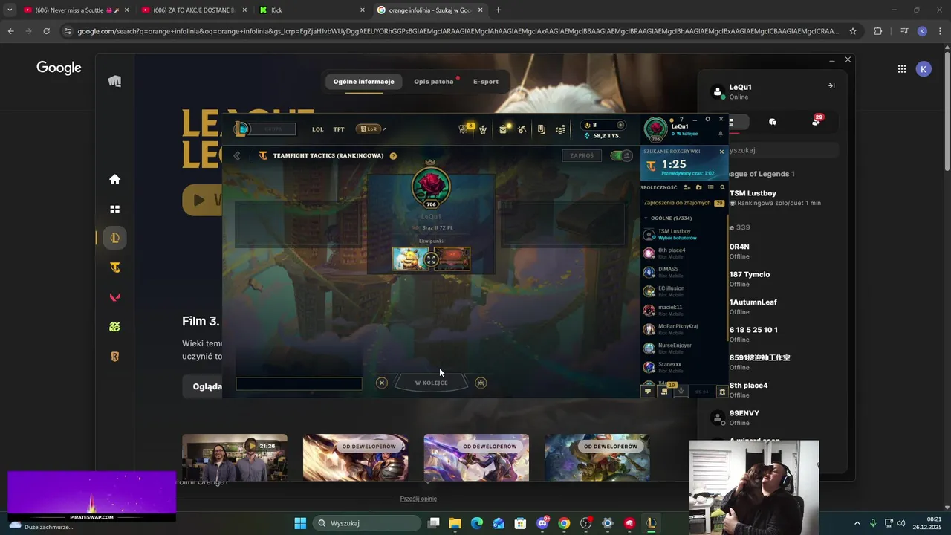This screenshot has width=951, height=535.
Task: Open Riot social chats tab icon
Action: tap(773, 122)
